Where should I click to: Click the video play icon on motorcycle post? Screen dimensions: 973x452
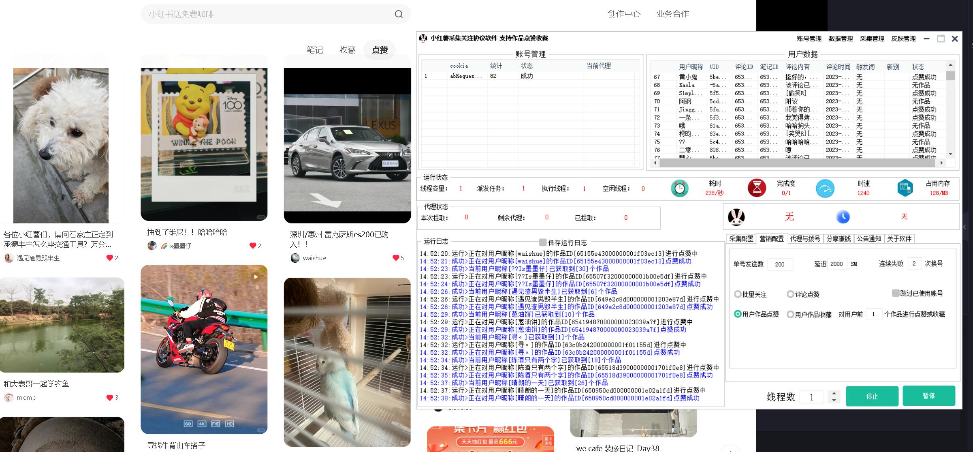[x=256, y=277]
